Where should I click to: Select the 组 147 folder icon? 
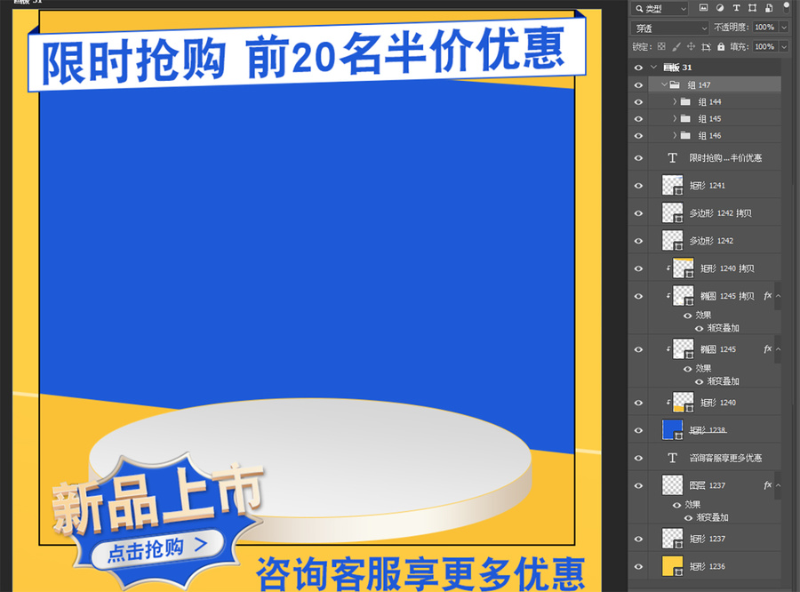[x=675, y=84]
